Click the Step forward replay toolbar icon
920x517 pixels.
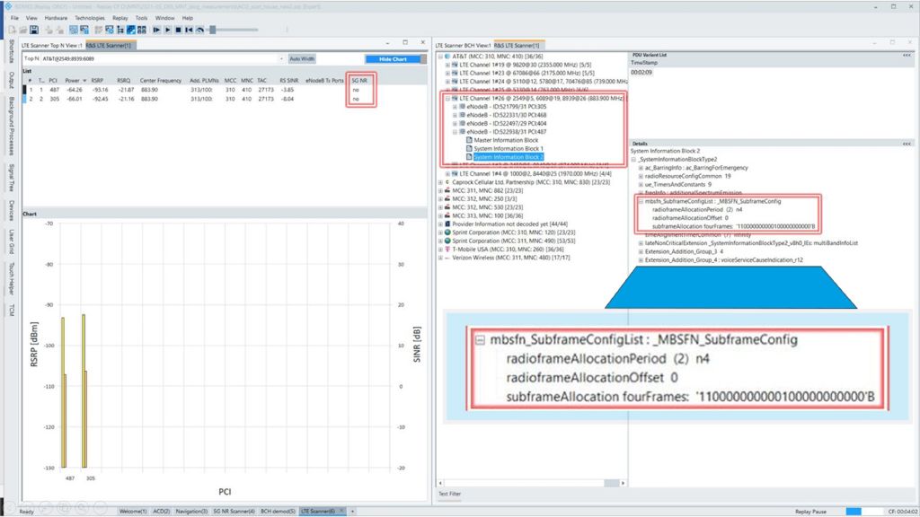point(156,30)
